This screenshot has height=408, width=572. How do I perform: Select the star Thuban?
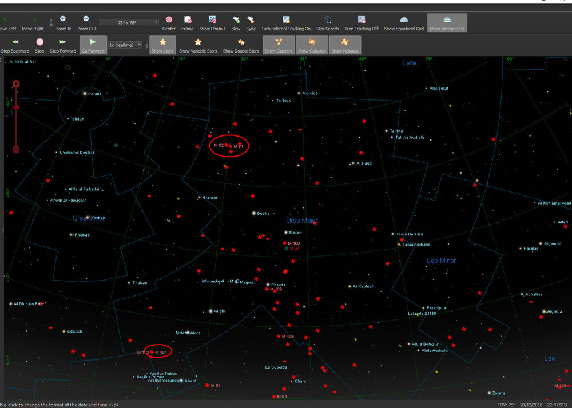coord(129,283)
